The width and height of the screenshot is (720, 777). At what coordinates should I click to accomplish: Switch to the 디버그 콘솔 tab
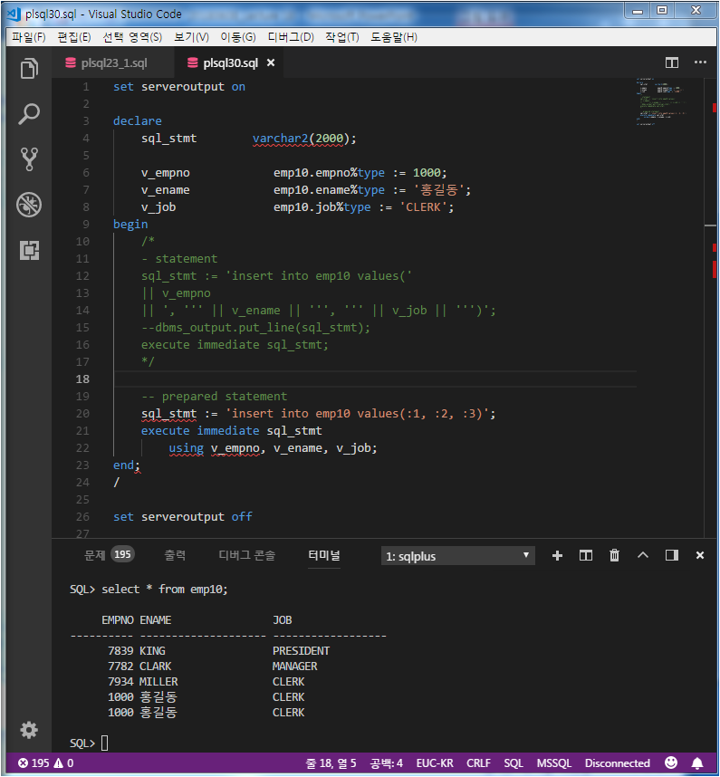[x=246, y=555]
